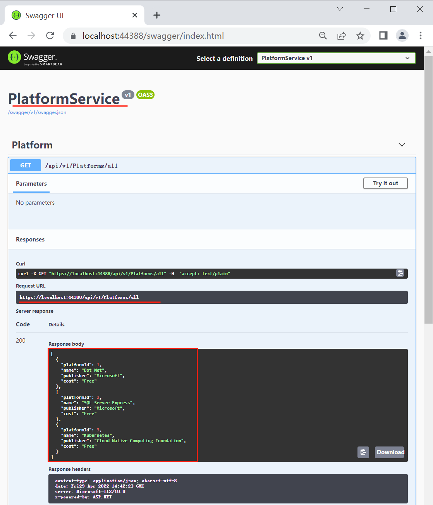Share this page via share icon
433x505 pixels.
[x=342, y=36]
